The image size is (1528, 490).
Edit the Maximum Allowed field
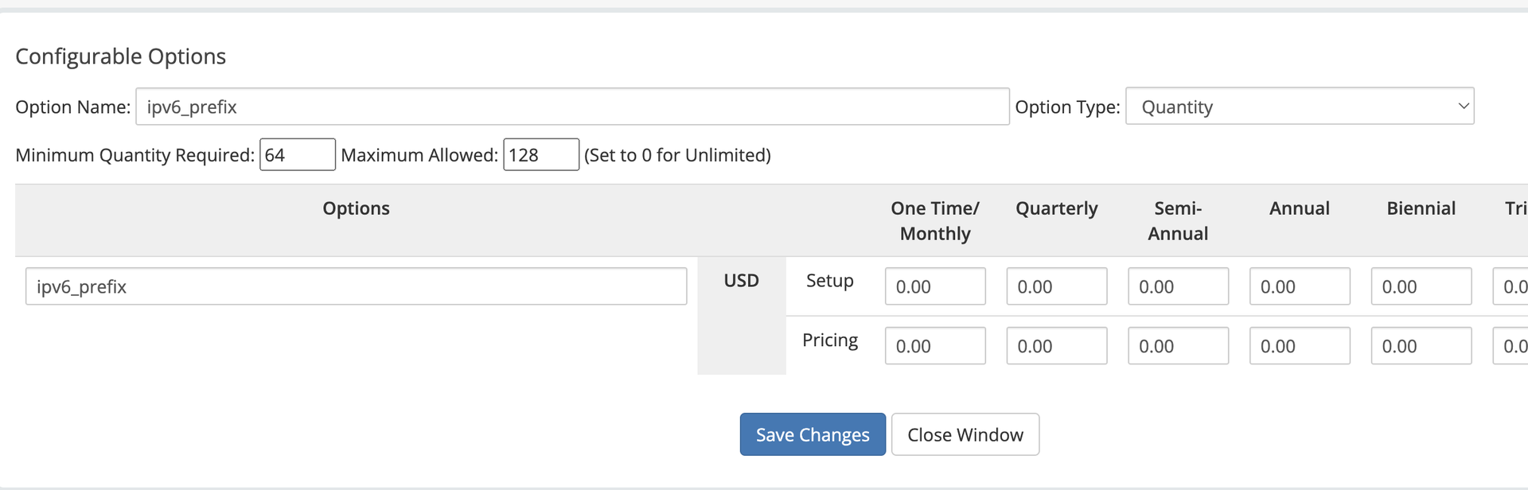click(x=541, y=154)
